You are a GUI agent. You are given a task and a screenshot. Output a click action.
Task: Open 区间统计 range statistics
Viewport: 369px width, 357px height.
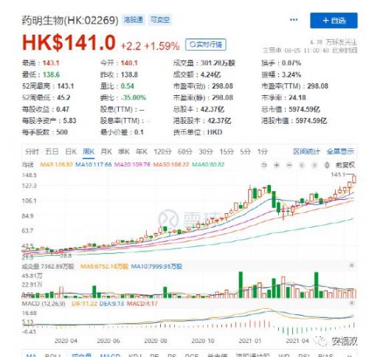306,151
